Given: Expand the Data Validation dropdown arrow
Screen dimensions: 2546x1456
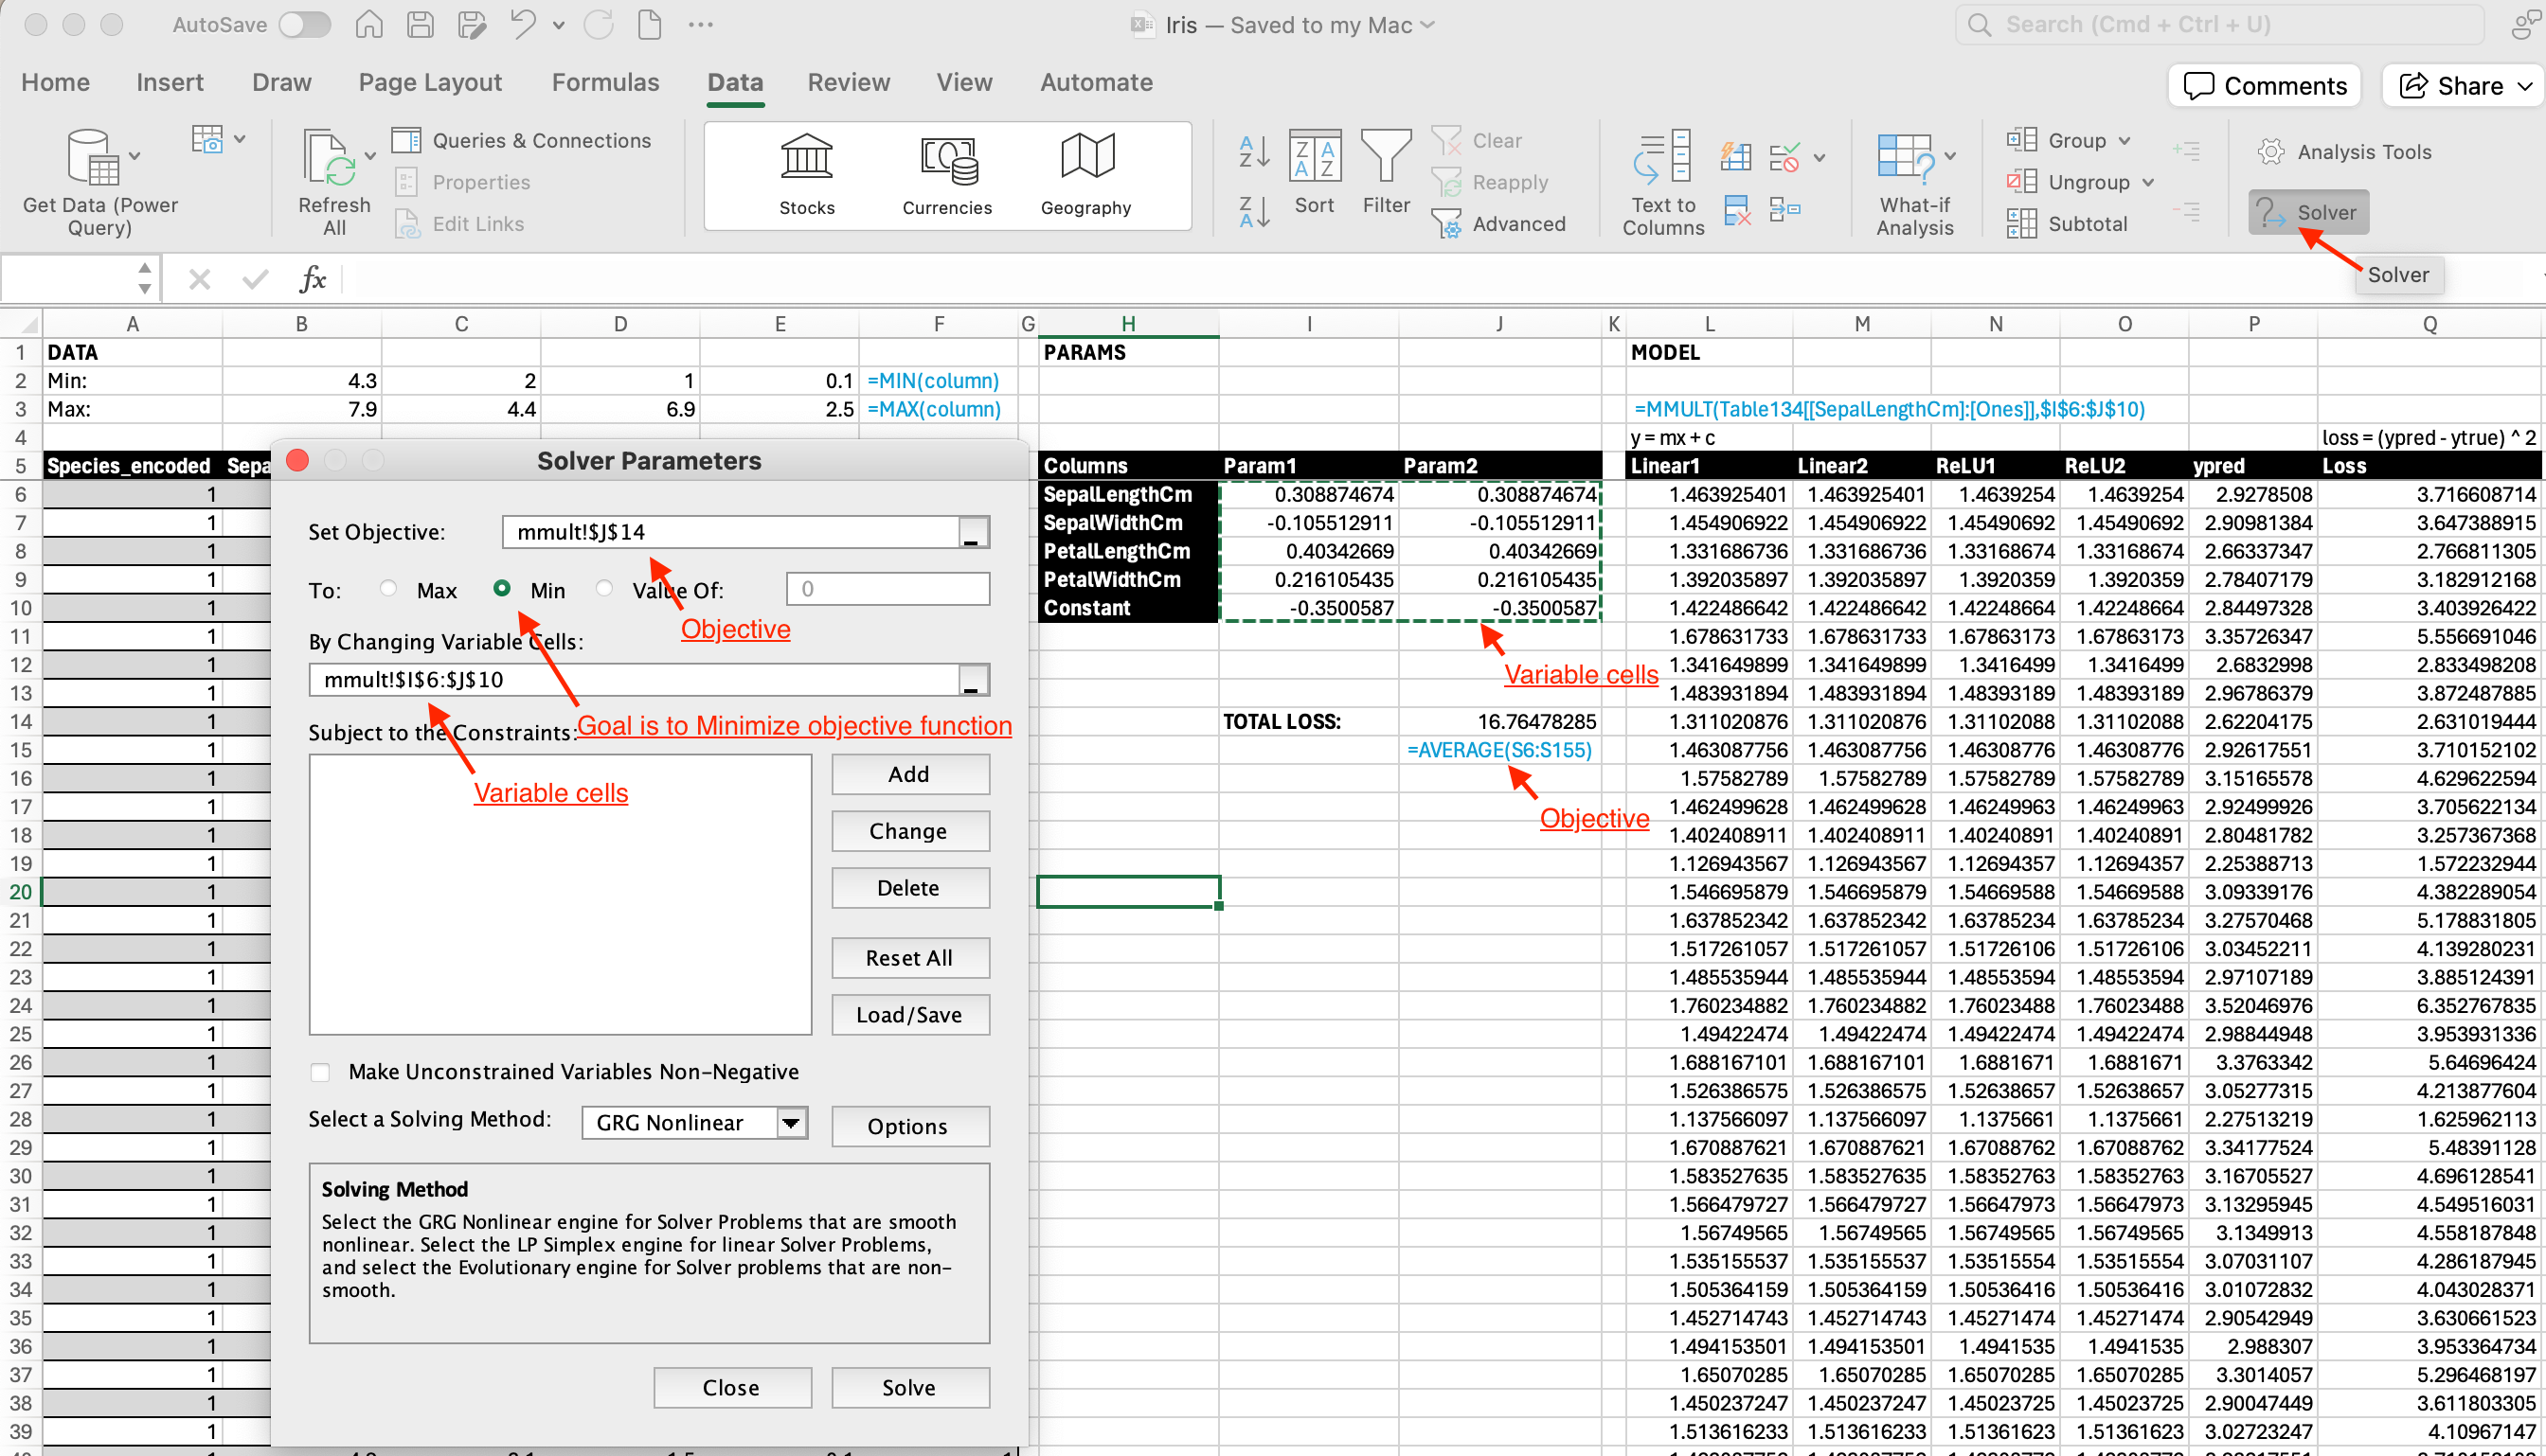Looking at the screenshot, I should click(x=1820, y=157).
